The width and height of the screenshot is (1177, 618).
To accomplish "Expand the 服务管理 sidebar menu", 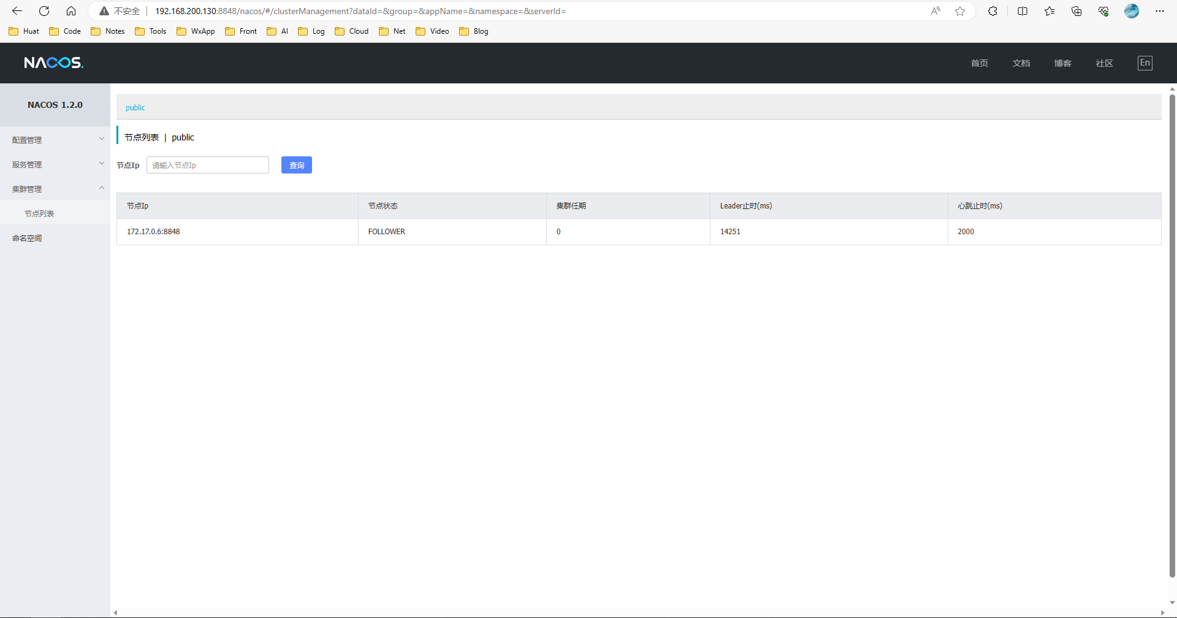I will point(55,164).
